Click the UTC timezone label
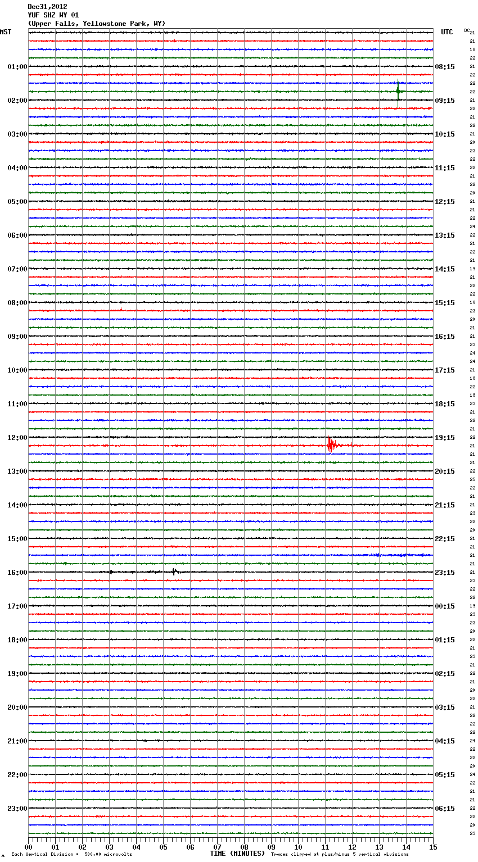The width and height of the screenshot is (478, 862). coord(447,32)
